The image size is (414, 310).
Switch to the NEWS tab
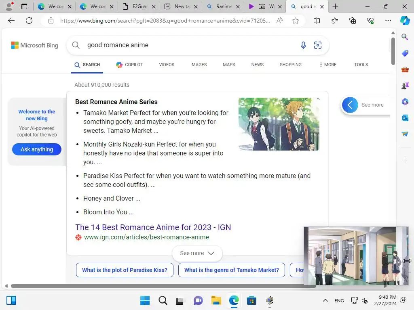coord(258,65)
